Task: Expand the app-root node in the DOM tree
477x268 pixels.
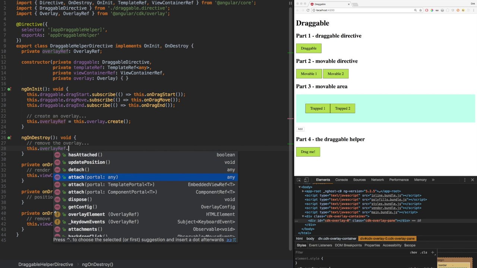Action: [303, 191]
